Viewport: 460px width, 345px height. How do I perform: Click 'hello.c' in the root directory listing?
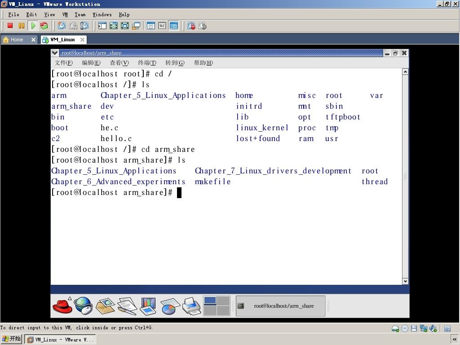[116, 138]
